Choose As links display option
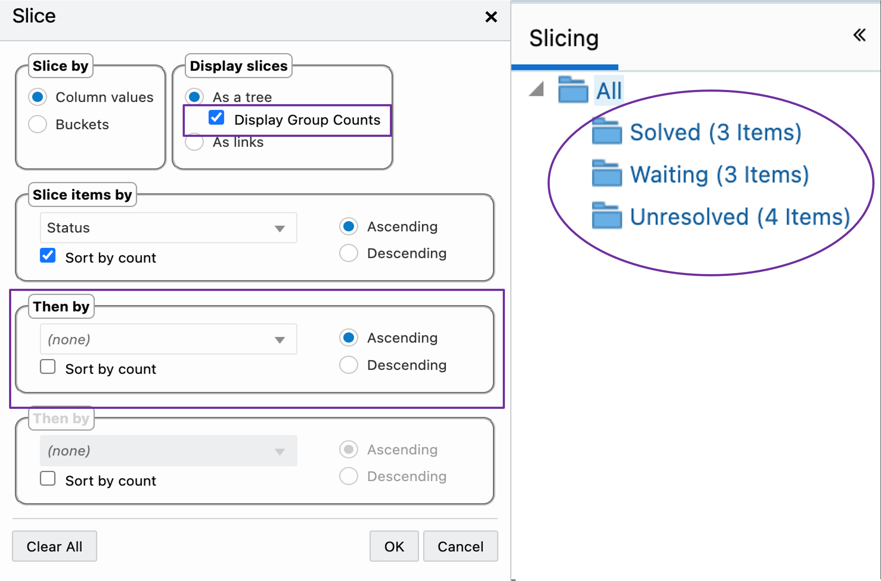This screenshot has height=581, width=881. [x=194, y=142]
